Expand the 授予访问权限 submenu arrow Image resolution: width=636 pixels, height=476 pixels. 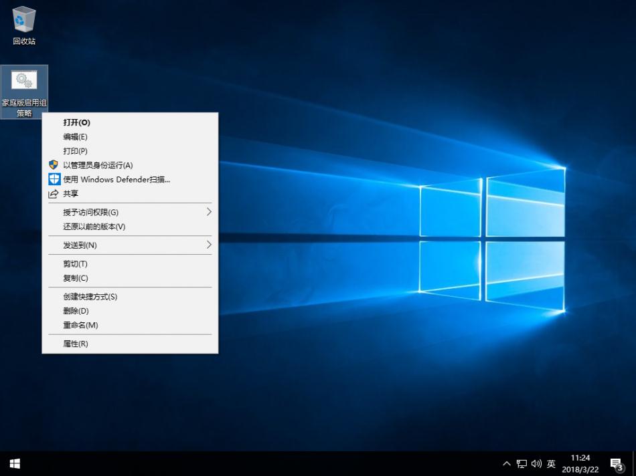pos(209,212)
